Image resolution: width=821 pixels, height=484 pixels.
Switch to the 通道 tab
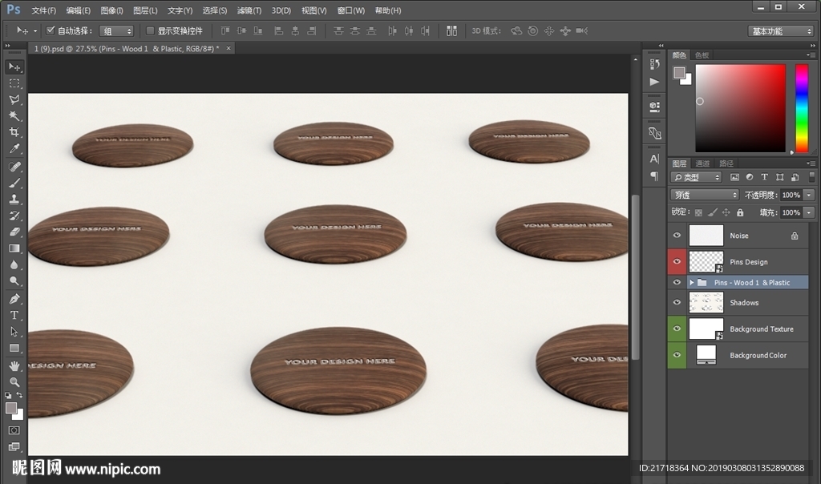702,163
